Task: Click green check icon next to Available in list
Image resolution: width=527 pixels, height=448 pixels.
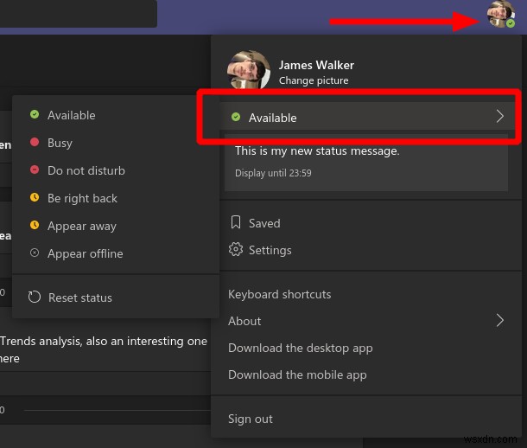Action: click(35, 114)
